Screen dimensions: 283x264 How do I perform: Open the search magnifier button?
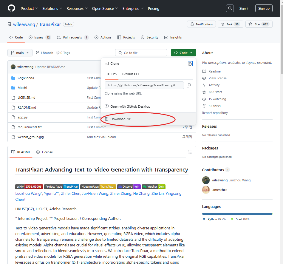pos(230,8)
